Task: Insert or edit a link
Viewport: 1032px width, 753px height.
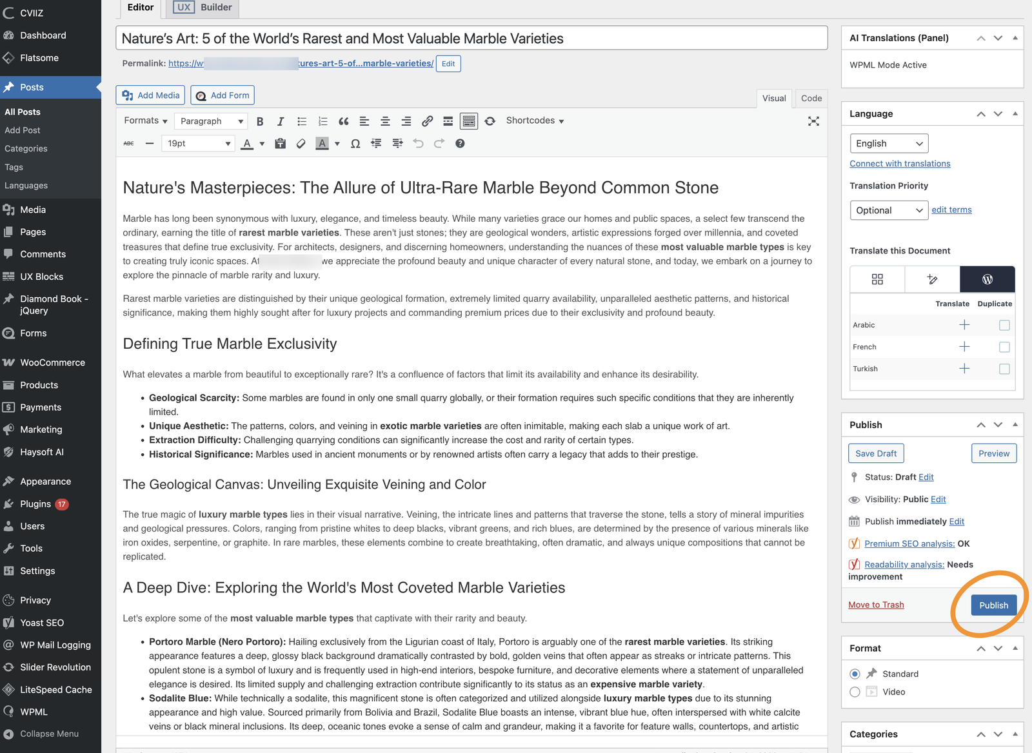Action: [x=427, y=121]
